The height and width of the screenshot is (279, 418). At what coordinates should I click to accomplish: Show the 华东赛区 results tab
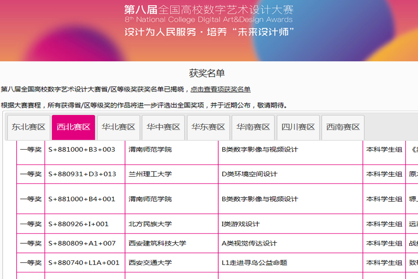[x=208, y=127]
